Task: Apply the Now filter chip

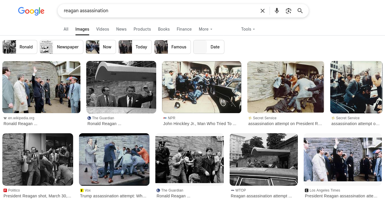Action: click(x=101, y=47)
